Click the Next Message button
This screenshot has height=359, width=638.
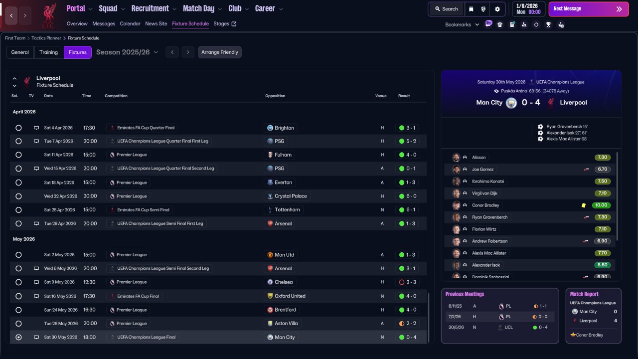click(x=588, y=9)
